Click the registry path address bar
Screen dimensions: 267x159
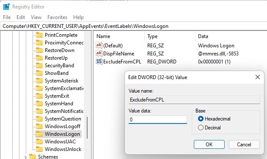click(134, 26)
